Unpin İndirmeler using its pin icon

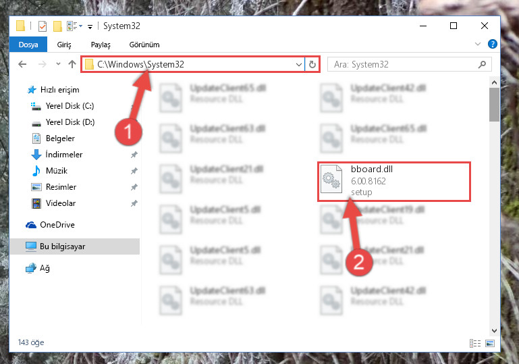(x=134, y=155)
